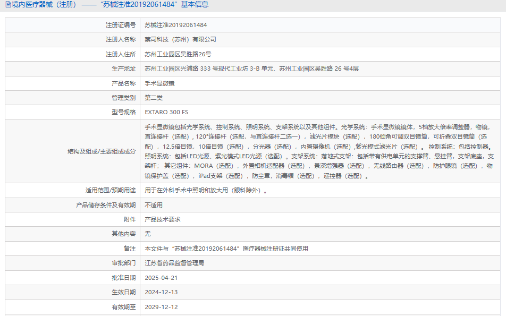This screenshot has width=506, height=316.
Task: Click the label 批准日期
Action: pyautogui.click(x=124, y=278)
